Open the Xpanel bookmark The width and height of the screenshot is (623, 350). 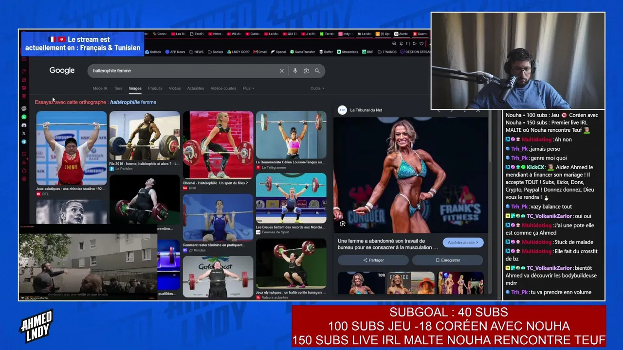278,52
